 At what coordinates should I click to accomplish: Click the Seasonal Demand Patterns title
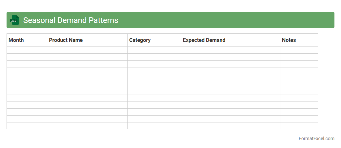tap(70, 20)
